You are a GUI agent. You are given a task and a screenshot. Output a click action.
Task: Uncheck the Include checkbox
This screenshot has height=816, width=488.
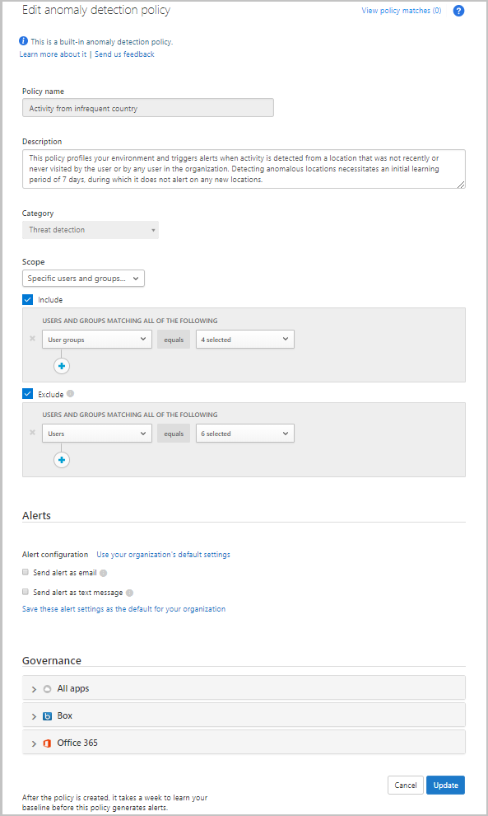pyautogui.click(x=27, y=300)
